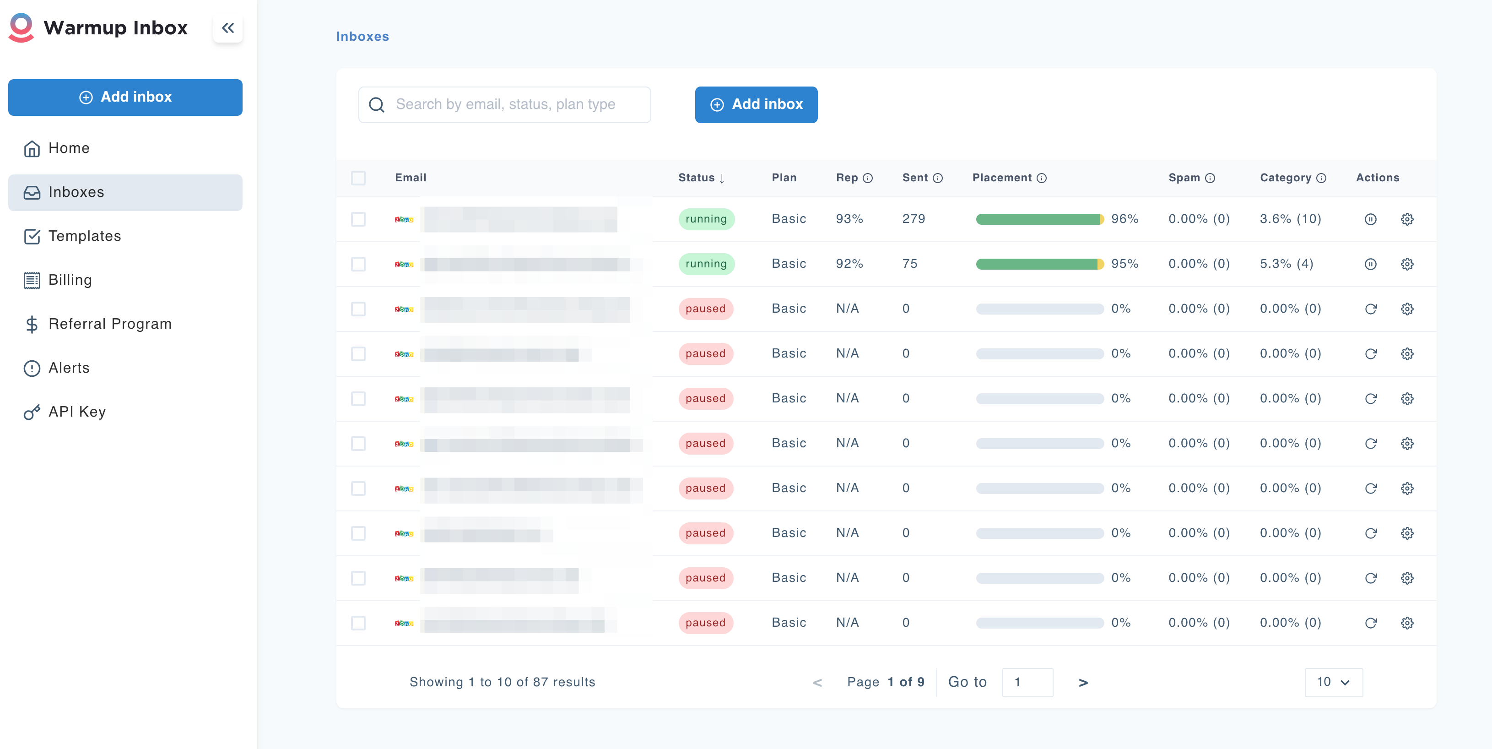Click the Plan column header
This screenshot has height=749, width=1492.
[784, 178]
